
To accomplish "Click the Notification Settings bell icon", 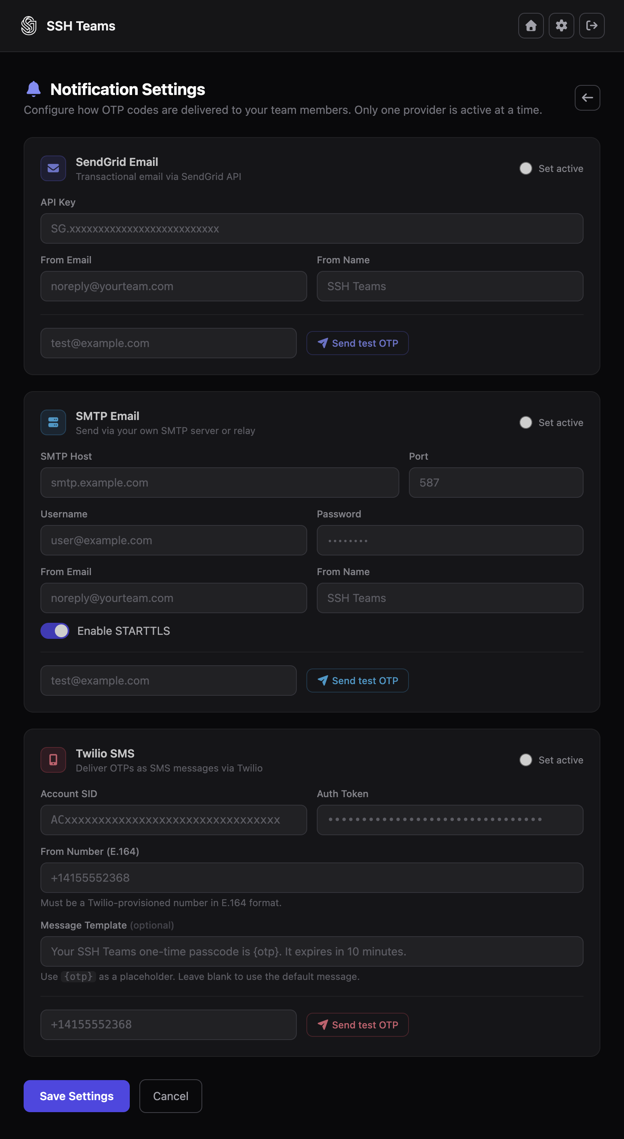I will [34, 89].
